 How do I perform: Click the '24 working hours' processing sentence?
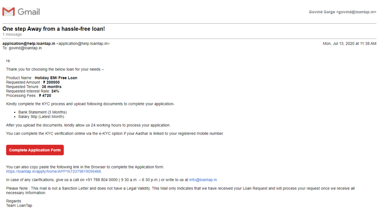pyautogui.click(x=88, y=125)
